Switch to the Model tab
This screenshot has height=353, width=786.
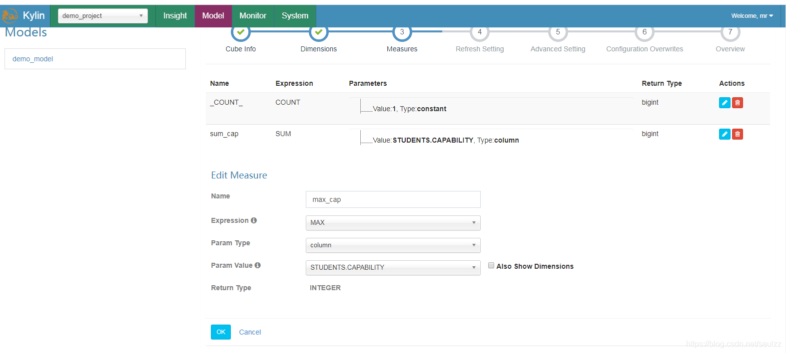pos(213,16)
